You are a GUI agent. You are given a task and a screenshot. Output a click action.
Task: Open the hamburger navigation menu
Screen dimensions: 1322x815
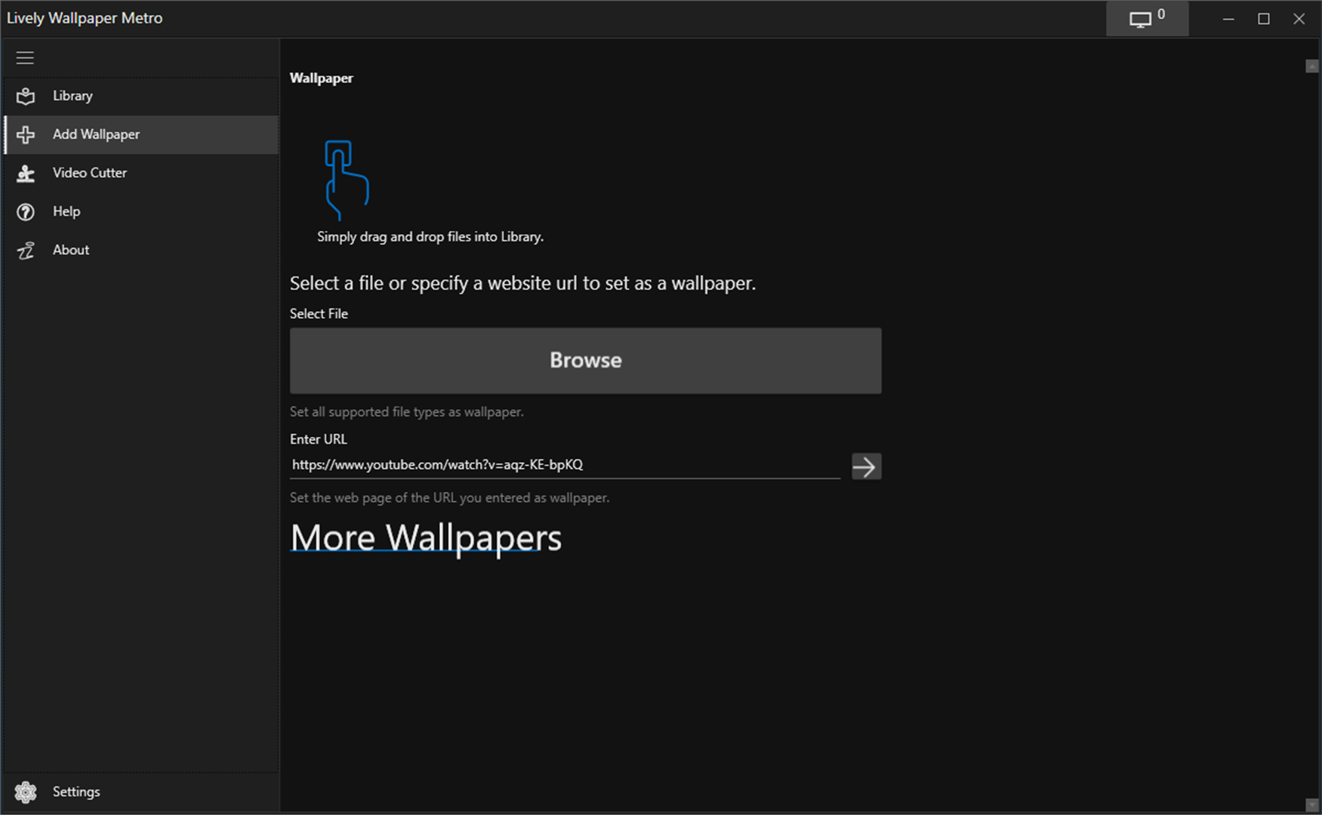(25, 57)
